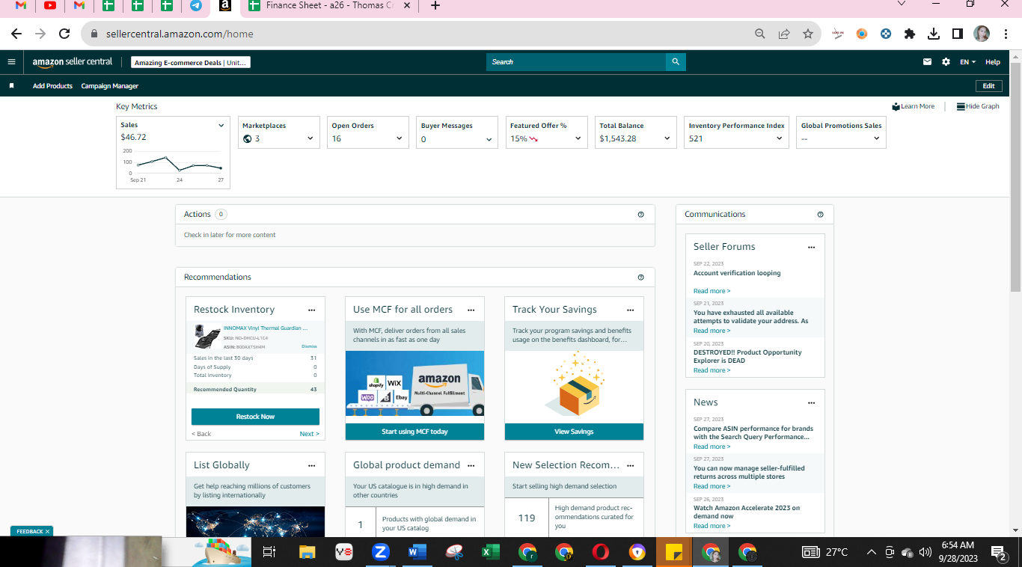
Task: Click the search magnifier button
Action: [676, 62]
